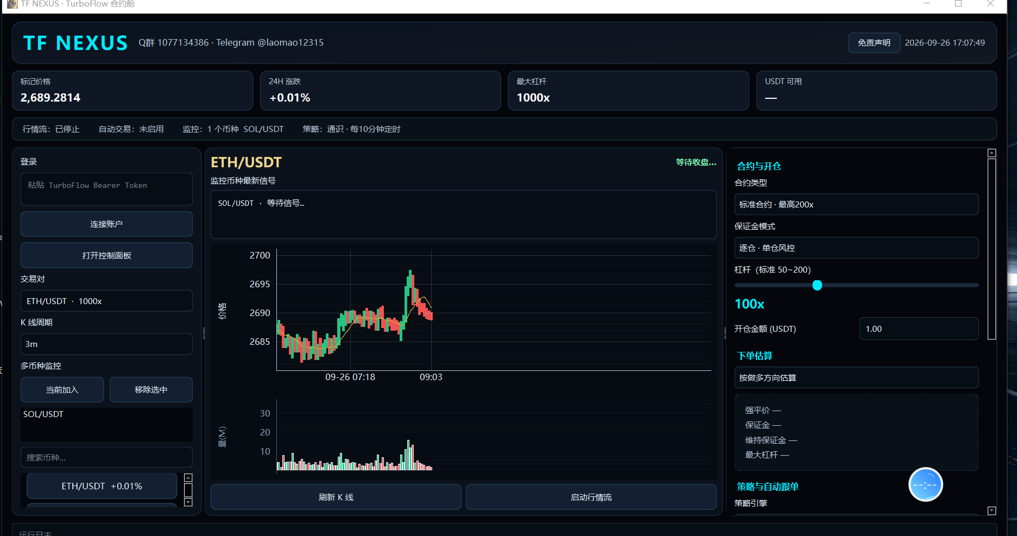
Task: Open the K线周期 3m dropdown
Action: [x=106, y=344]
